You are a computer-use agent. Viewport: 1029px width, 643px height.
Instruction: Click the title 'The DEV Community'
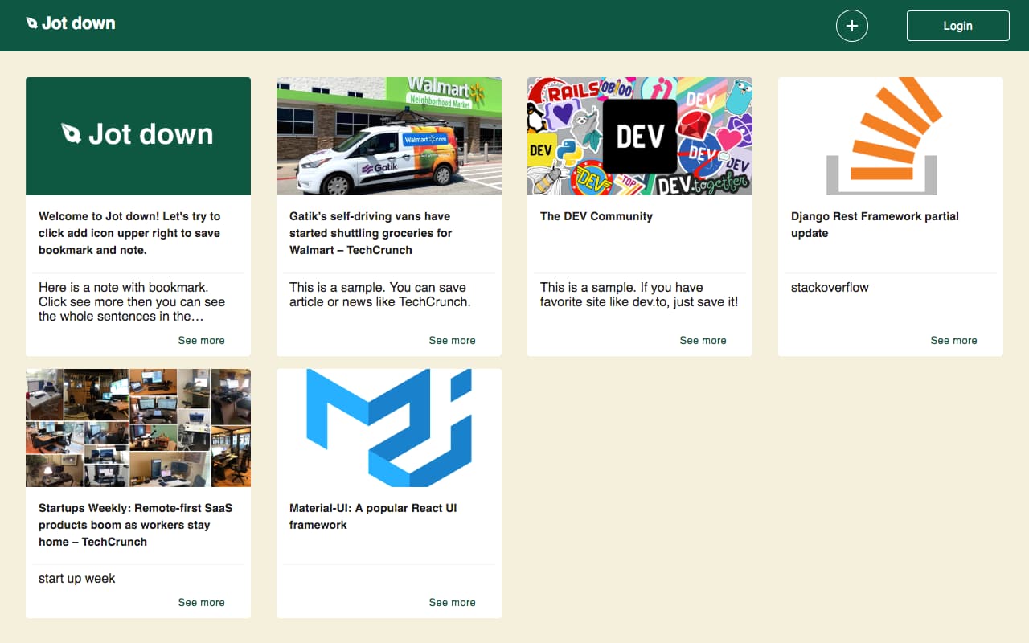click(596, 216)
